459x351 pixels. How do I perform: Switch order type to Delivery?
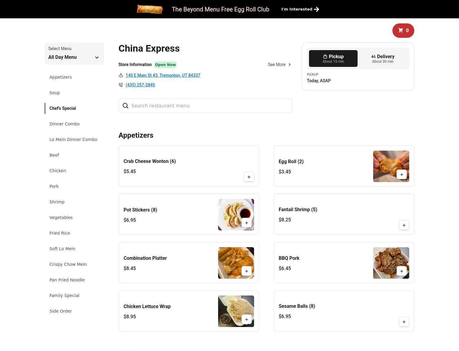[x=383, y=58]
